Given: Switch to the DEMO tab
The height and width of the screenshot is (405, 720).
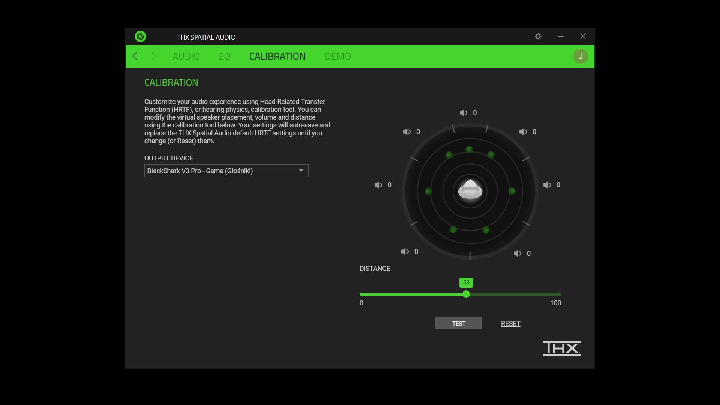Looking at the screenshot, I should pos(338,56).
